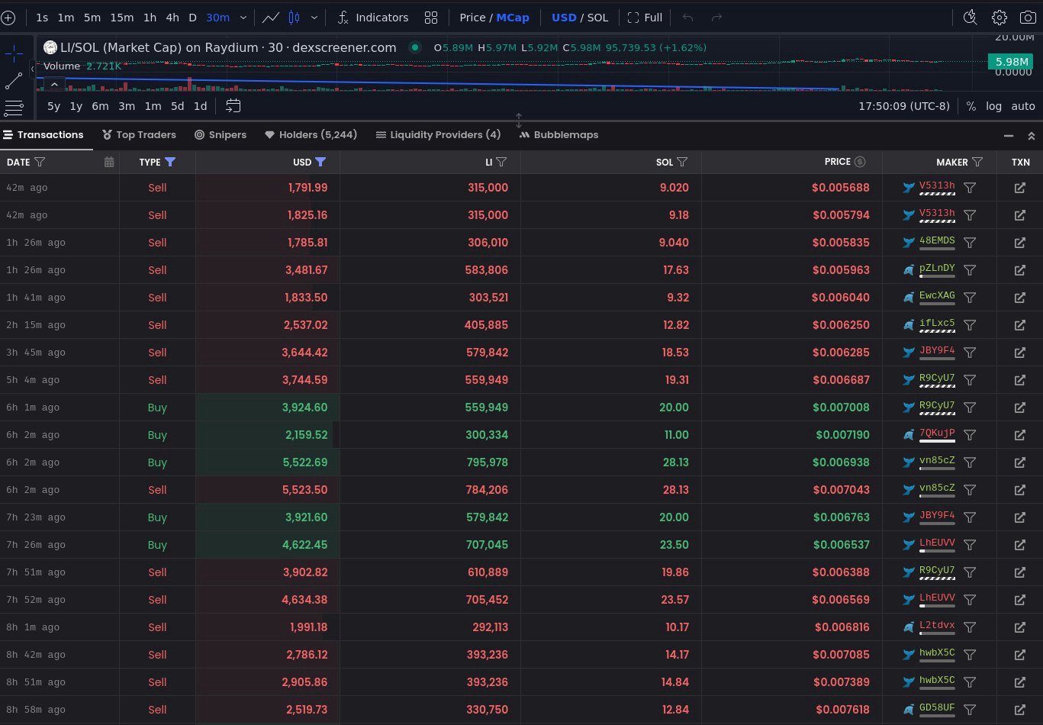Screen dimensions: 1043x725
Task: Open the Bubblemaps tab
Action: pyautogui.click(x=559, y=135)
